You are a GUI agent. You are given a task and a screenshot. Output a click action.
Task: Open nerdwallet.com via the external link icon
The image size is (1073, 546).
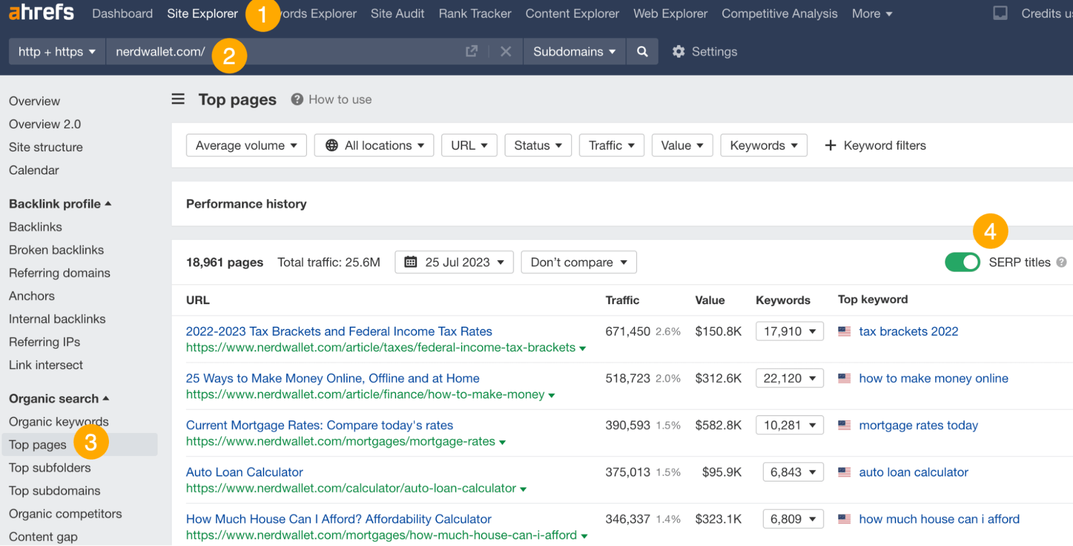click(471, 51)
